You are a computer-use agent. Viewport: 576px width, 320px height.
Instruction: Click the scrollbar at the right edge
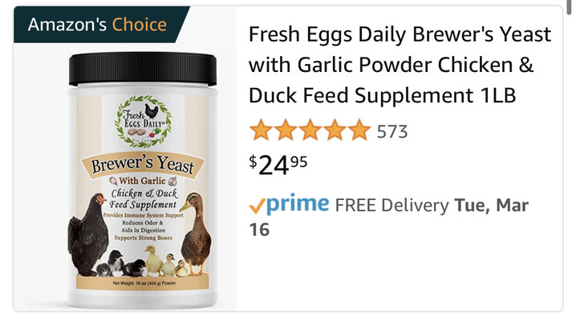[x=569, y=7]
